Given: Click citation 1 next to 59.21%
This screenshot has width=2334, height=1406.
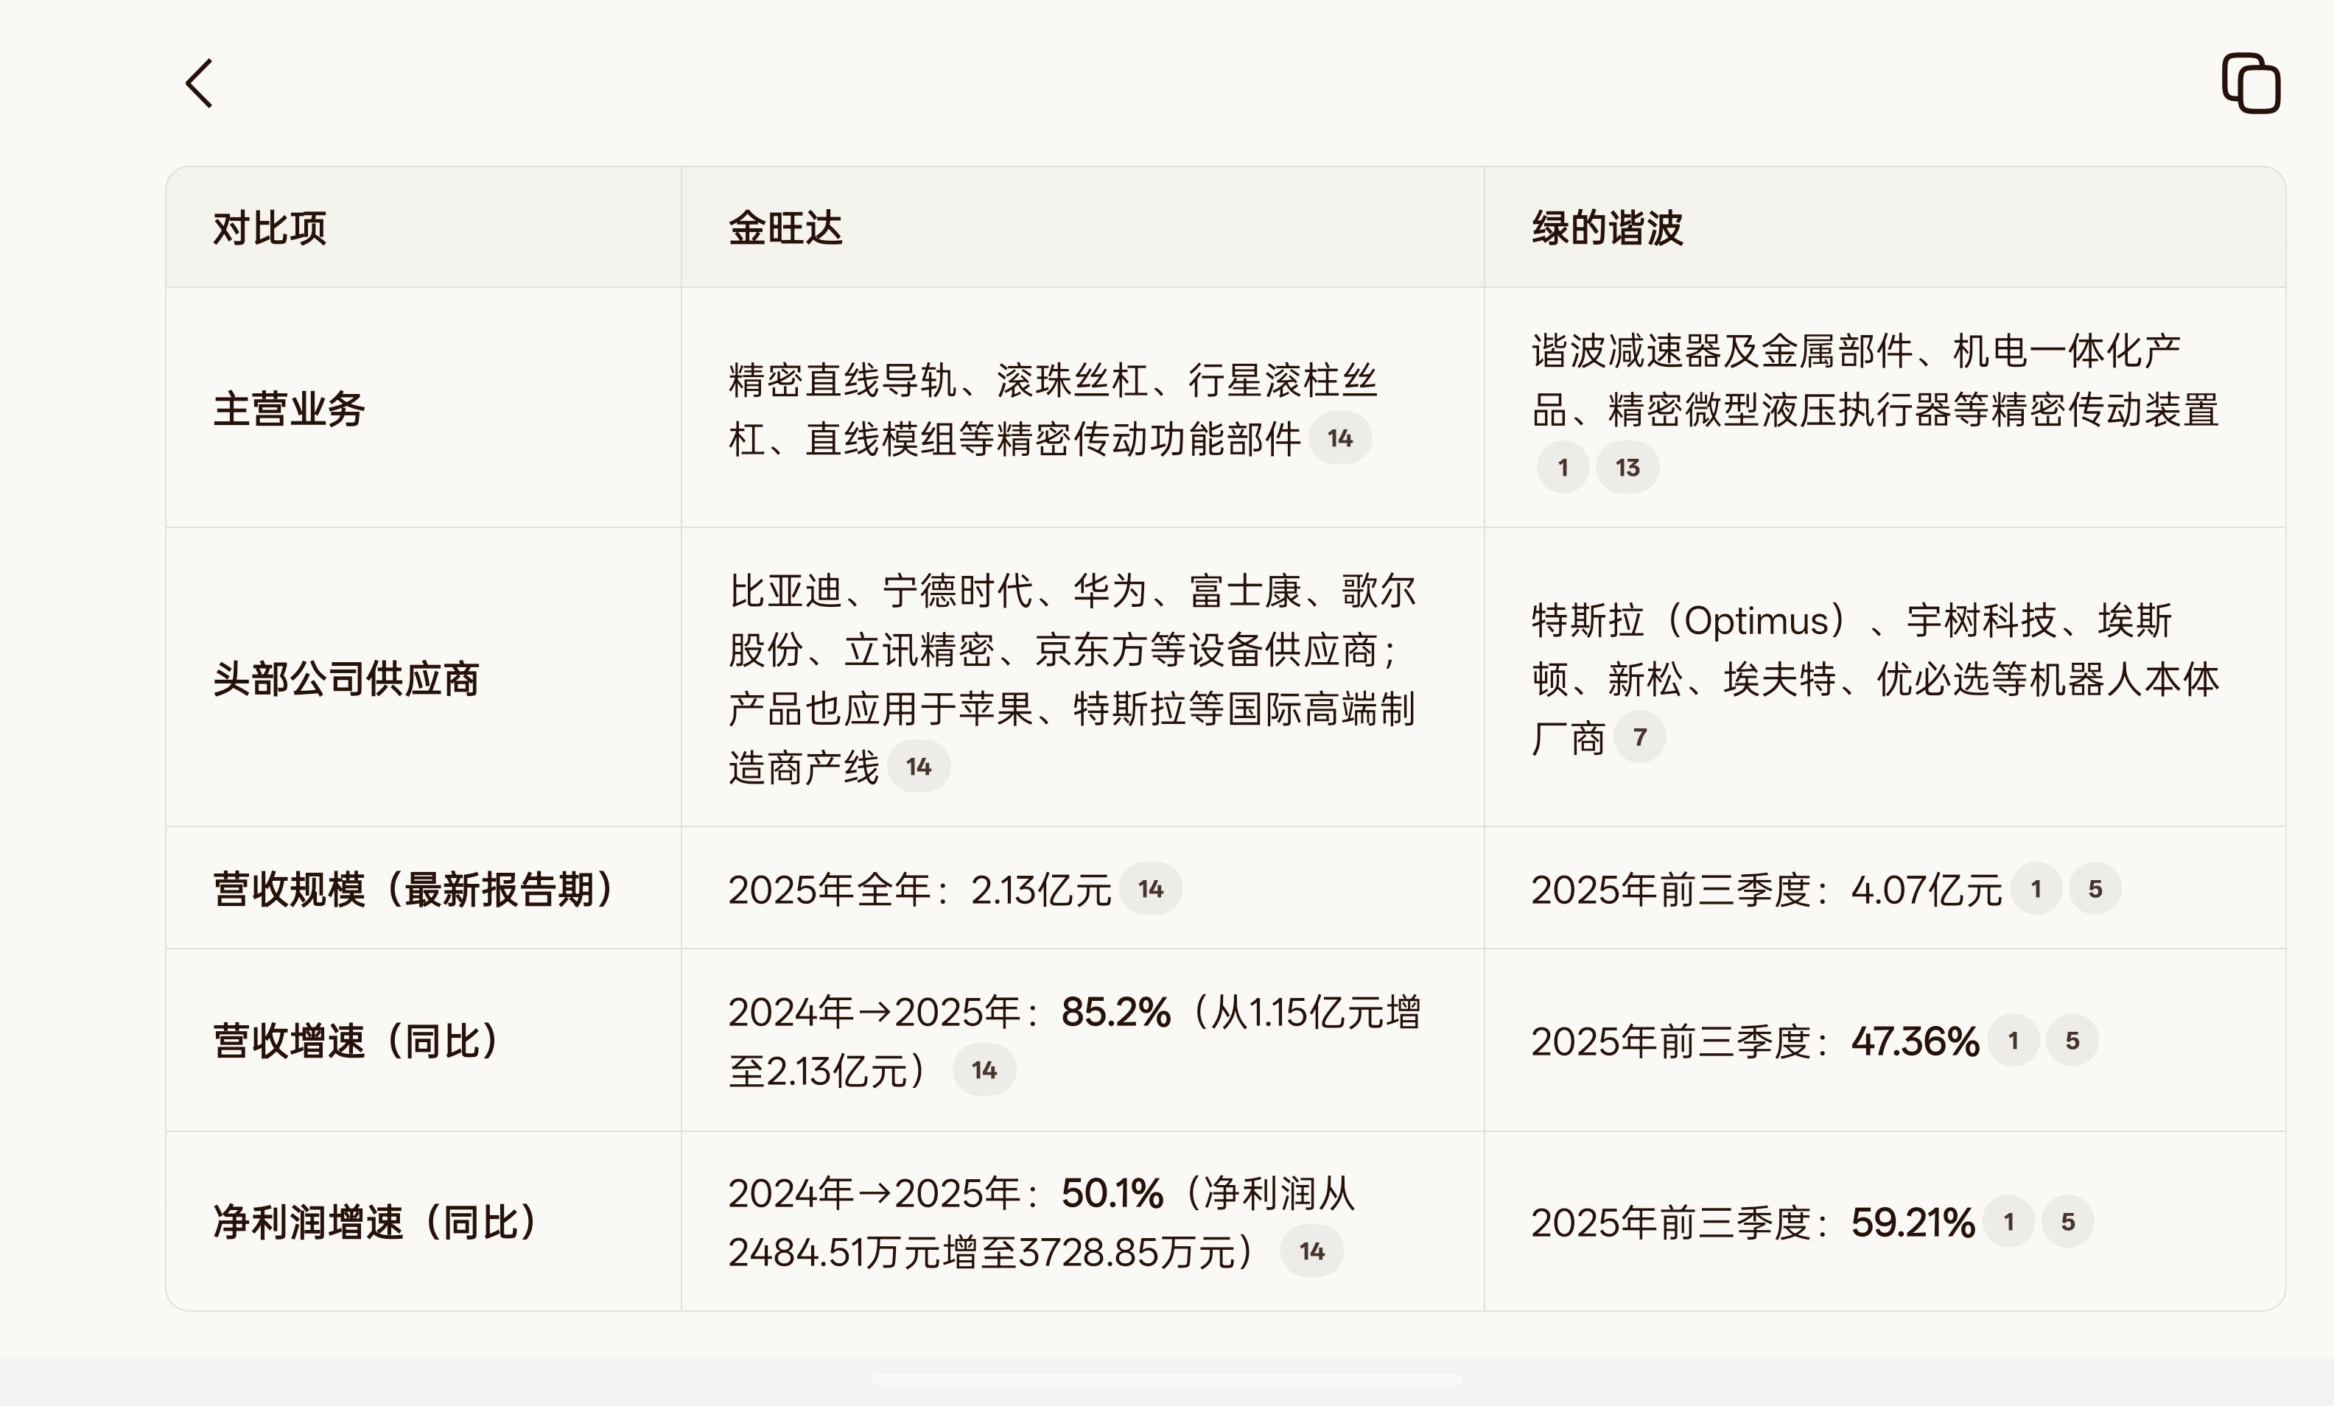Looking at the screenshot, I should [2008, 1221].
